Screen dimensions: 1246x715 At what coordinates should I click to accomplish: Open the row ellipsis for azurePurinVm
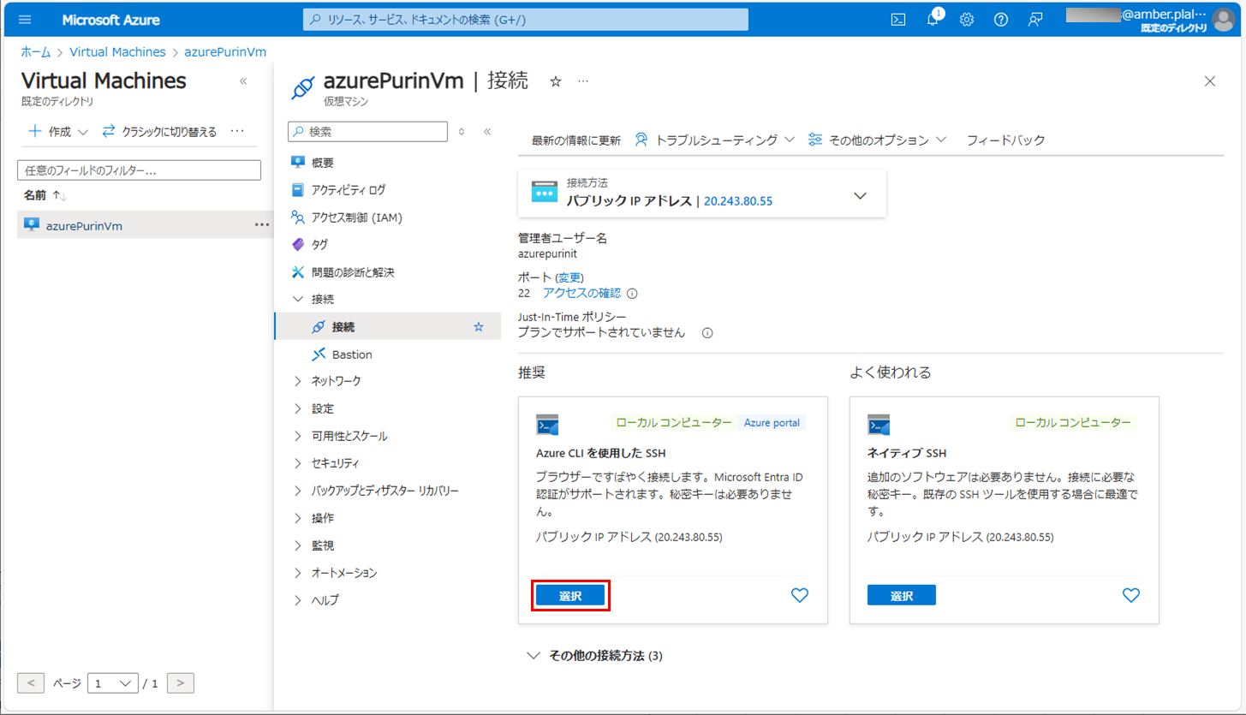262,225
